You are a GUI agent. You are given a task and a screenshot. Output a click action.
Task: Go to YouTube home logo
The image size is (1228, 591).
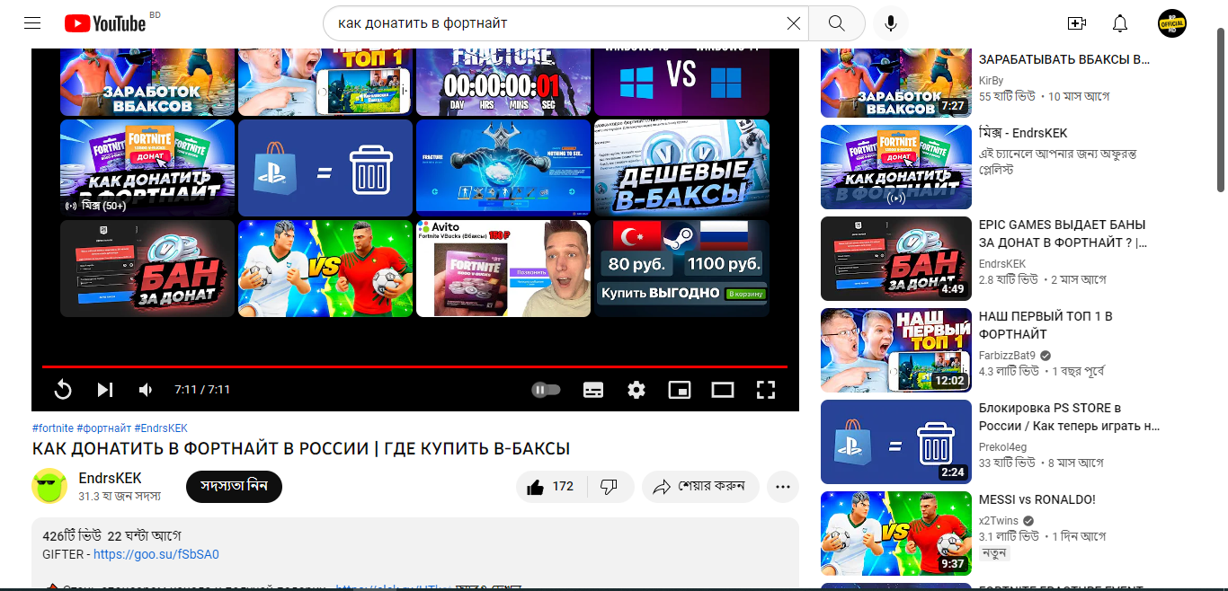(x=105, y=23)
